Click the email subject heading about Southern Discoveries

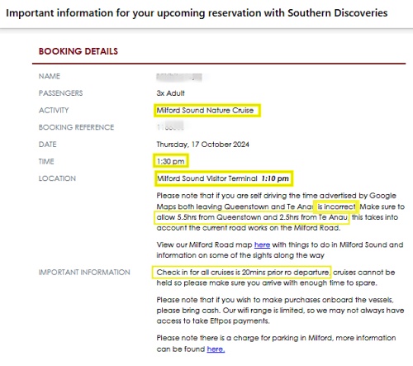(x=197, y=13)
